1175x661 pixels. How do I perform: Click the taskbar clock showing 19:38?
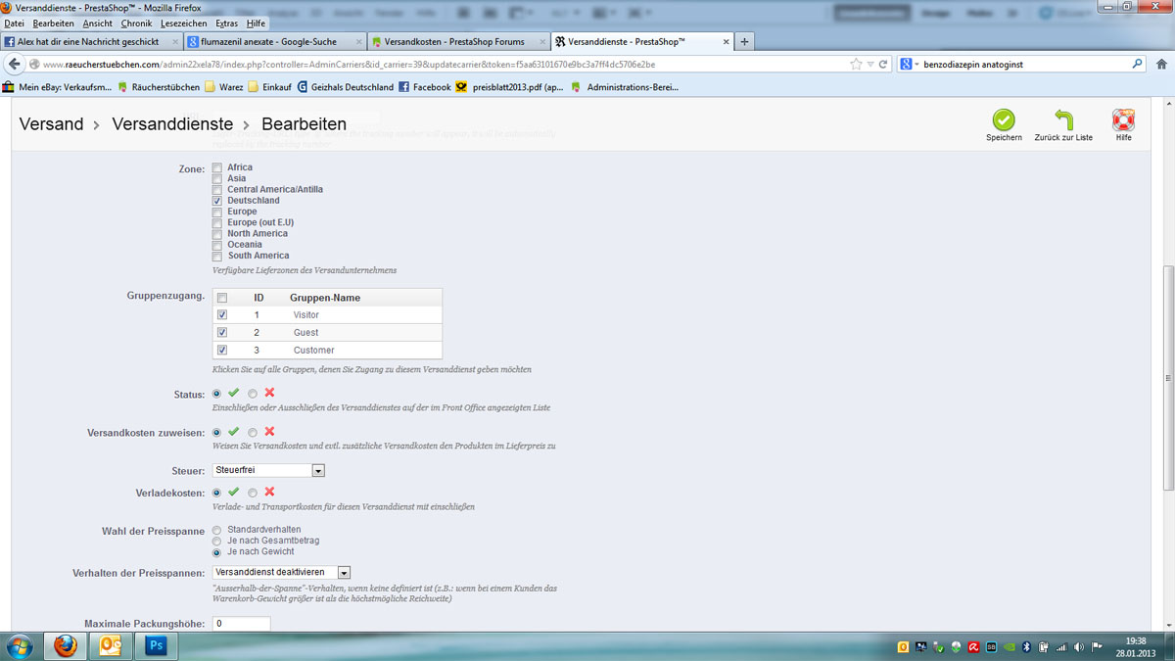[x=1136, y=646]
